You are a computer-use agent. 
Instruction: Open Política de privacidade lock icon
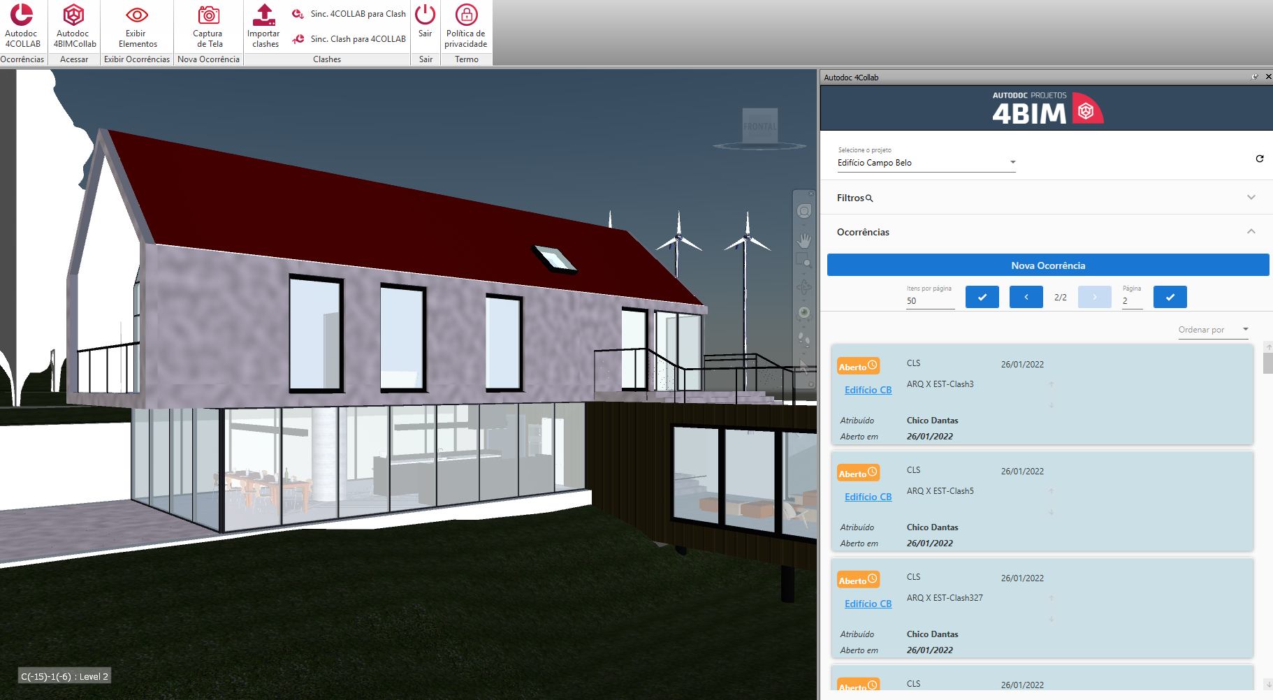click(466, 26)
